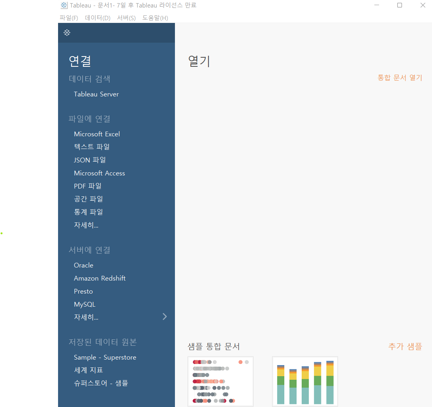This screenshot has width=432, height=407.
Task: Minimize the Tableau window
Action: point(377,5)
